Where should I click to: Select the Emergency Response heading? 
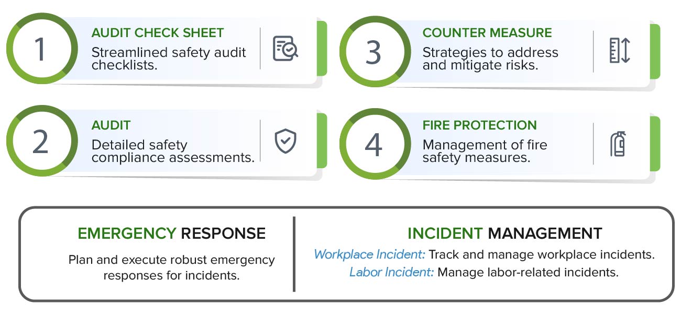tap(171, 234)
